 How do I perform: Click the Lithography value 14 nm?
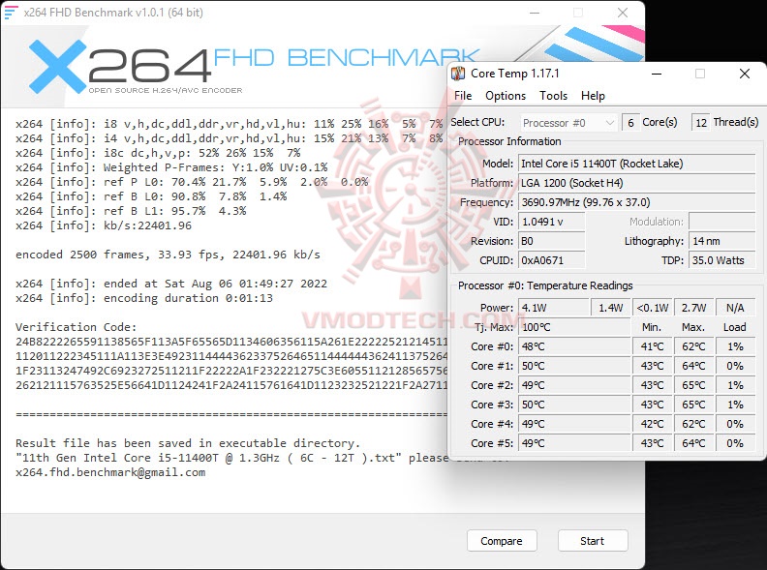722,241
